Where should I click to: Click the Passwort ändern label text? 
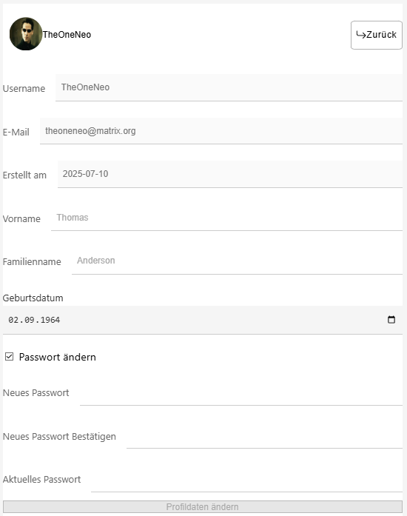tap(58, 357)
